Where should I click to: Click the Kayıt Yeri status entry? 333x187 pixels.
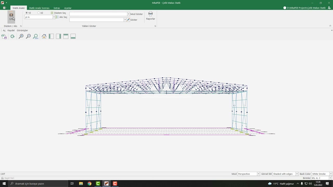(x=8, y=178)
